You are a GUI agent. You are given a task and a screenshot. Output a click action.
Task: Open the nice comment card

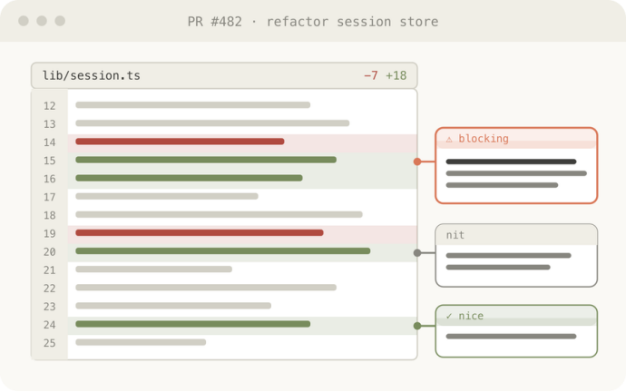coord(516,331)
